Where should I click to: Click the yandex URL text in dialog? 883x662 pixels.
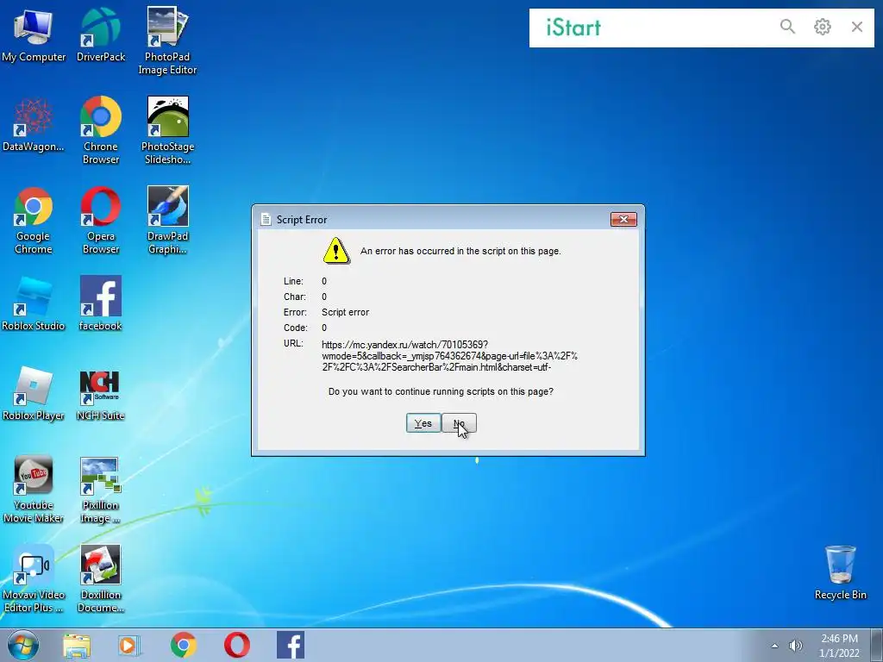pos(449,356)
